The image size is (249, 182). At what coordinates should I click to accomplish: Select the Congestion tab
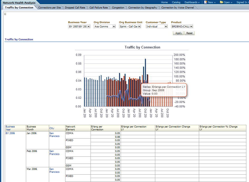click(x=118, y=8)
